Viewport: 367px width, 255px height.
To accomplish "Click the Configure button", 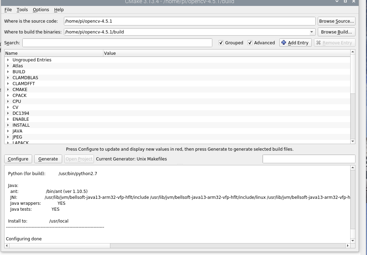I will click(x=18, y=159).
